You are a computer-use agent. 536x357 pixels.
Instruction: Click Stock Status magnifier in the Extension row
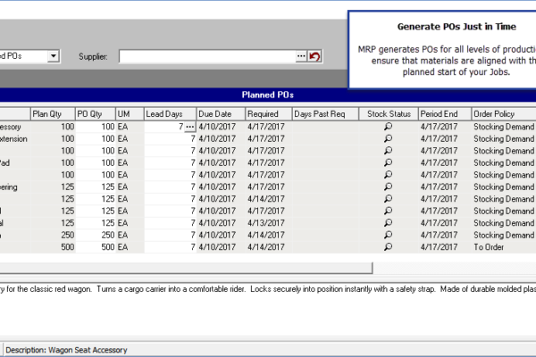coord(388,138)
